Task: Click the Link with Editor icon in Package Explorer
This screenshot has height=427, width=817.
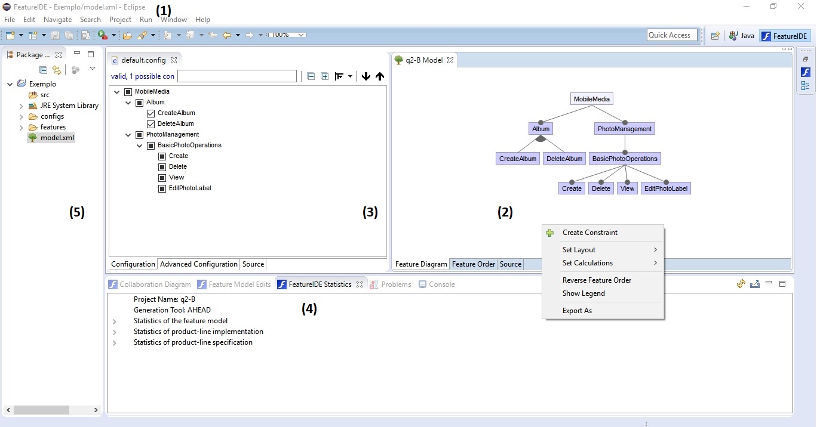Action: 57,70
